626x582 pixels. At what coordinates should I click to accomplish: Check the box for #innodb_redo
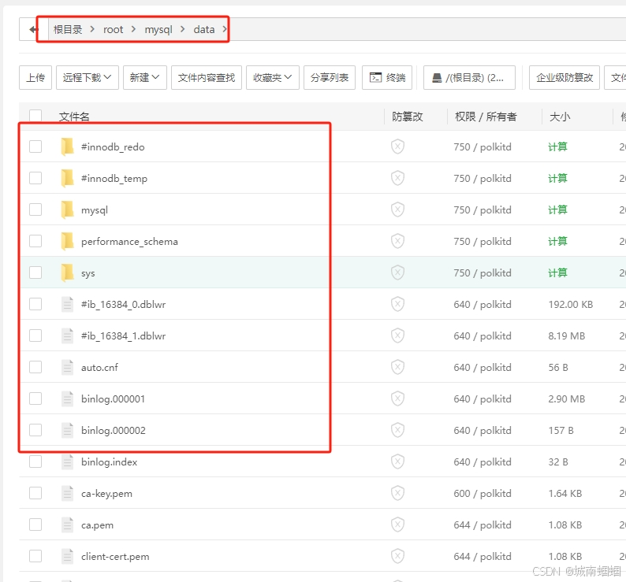coord(35,146)
